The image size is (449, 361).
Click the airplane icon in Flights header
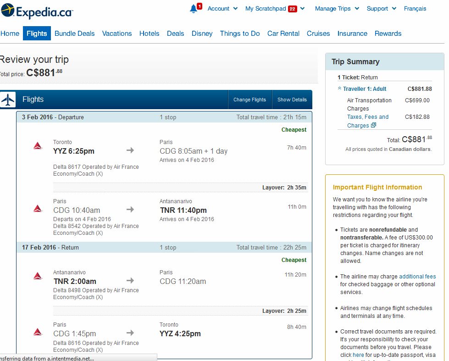point(8,100)
